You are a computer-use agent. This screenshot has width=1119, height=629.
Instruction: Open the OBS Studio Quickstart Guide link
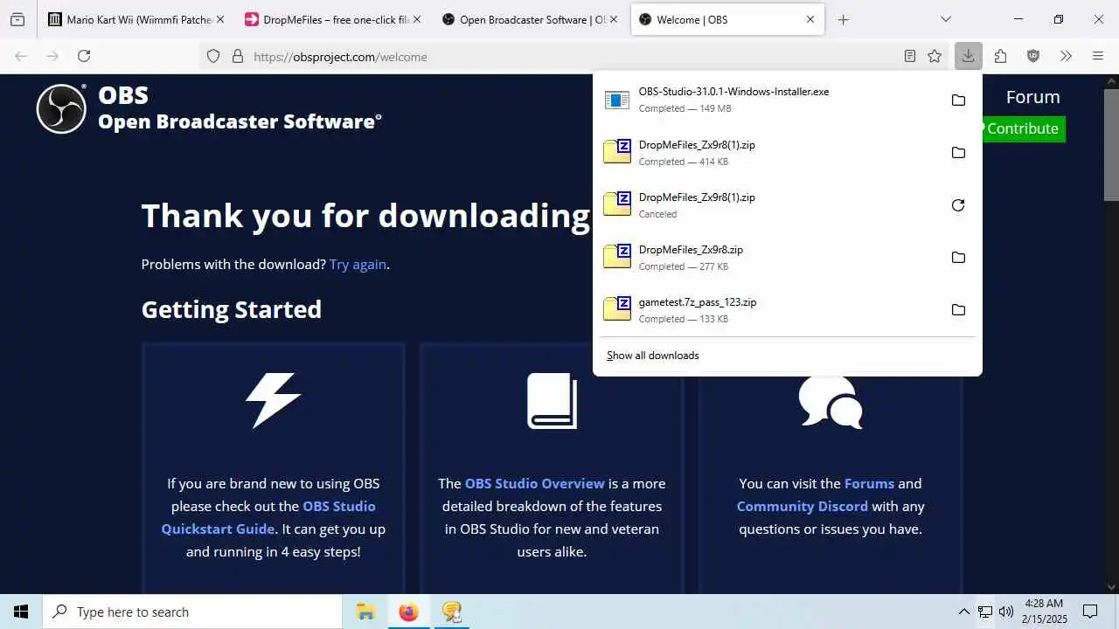268,517
